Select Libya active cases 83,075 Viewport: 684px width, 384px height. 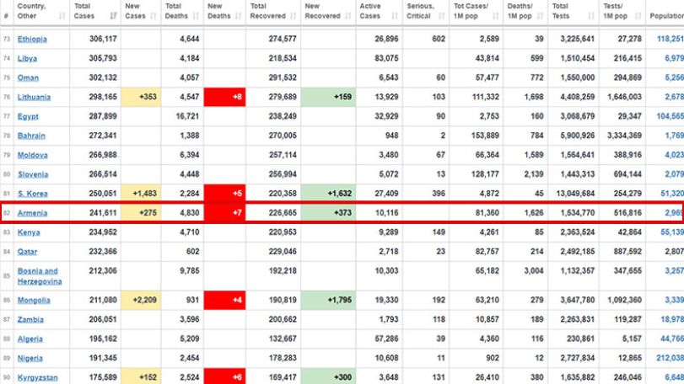coord(386,58)
